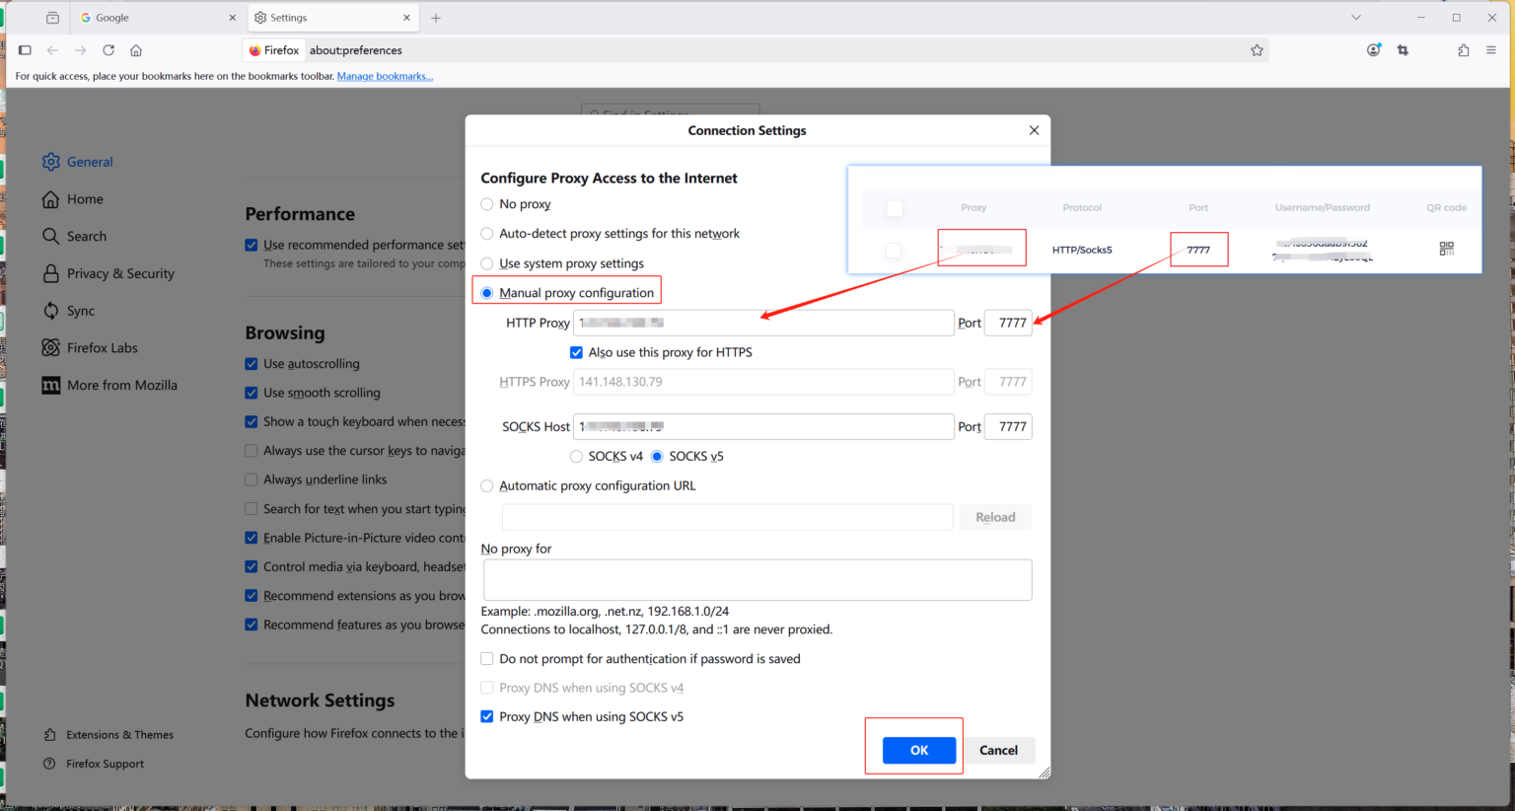The width and height of the screenshot is (1515, 811).
Task: Click the screenshot tool icon in the toolbar
Action: click(1403, 49)
